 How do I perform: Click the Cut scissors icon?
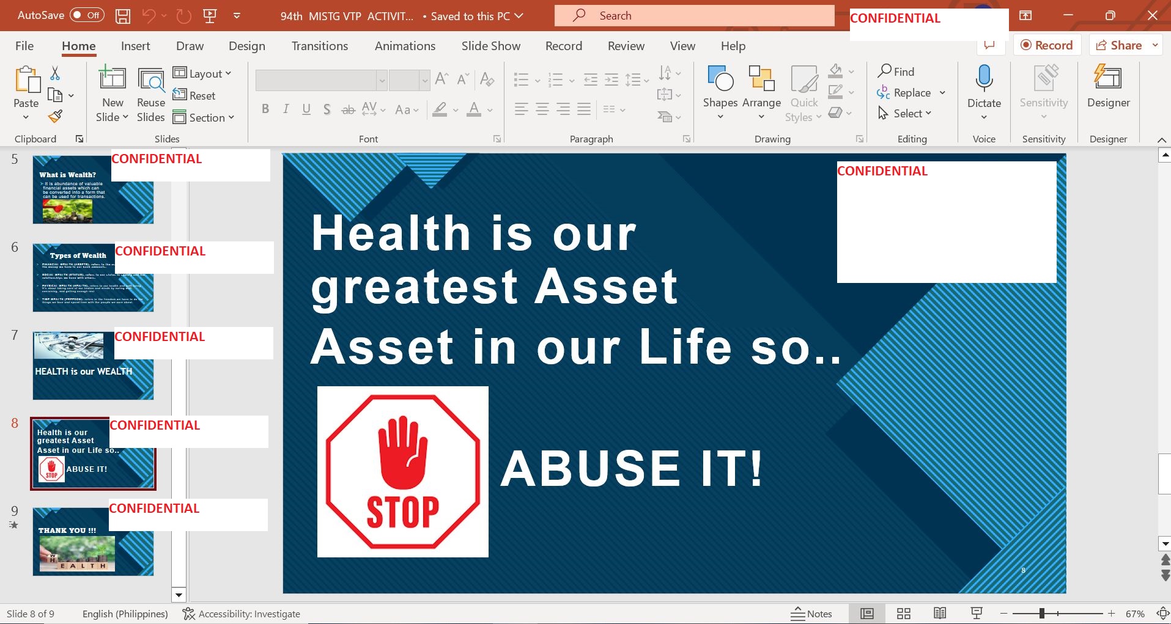click(x=55, y=73)
